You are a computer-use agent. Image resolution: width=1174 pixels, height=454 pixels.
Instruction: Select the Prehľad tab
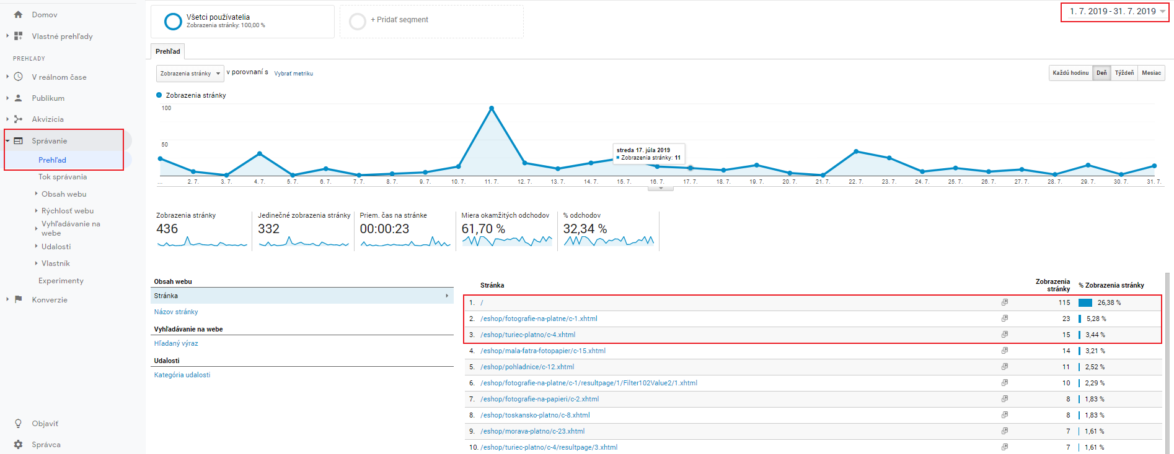coord(168,51)
